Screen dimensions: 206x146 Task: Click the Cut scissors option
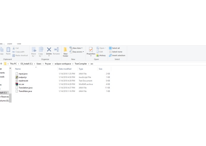point(16,48)
